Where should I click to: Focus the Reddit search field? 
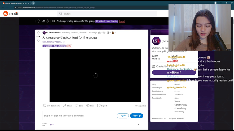107,14
